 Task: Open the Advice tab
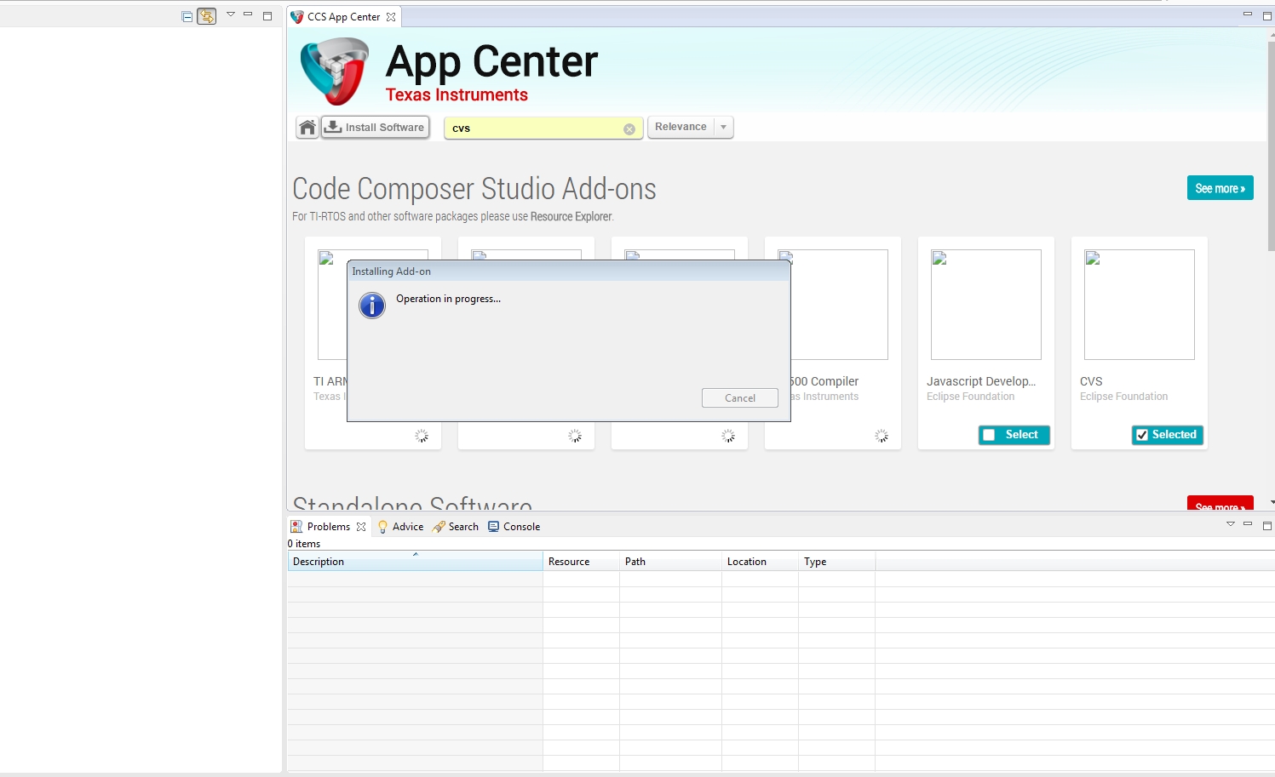400,527
